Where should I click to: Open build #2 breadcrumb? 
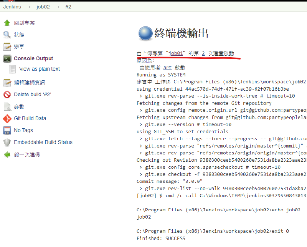click(68, 7)
